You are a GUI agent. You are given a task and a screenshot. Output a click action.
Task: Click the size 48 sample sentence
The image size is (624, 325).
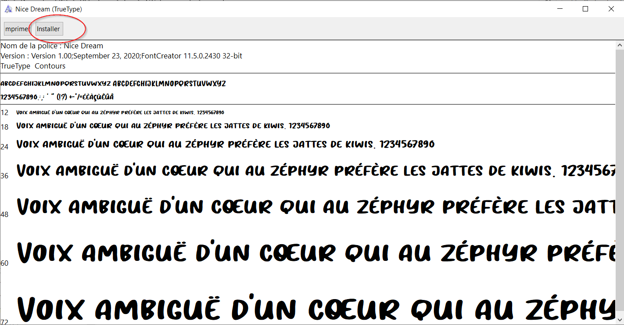(x=316, y=206)
